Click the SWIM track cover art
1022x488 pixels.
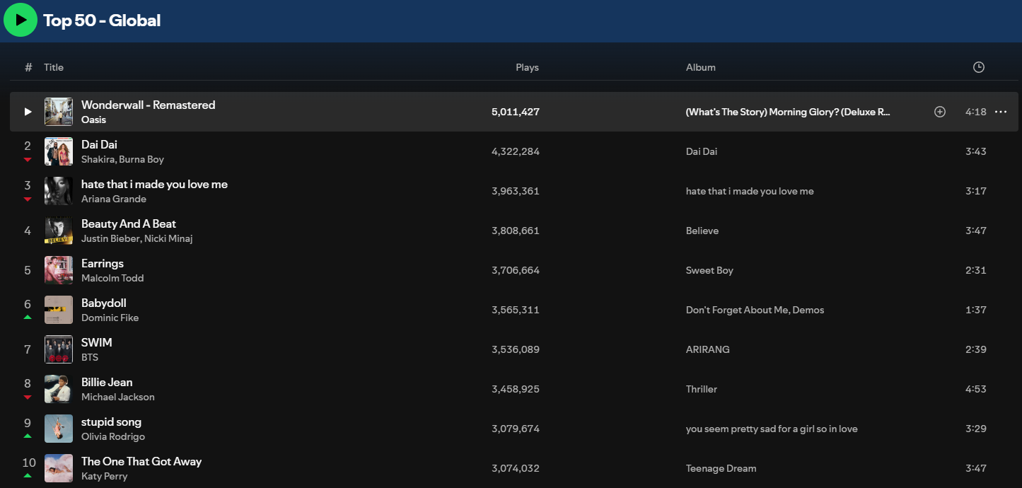click(x=59, y=349)
